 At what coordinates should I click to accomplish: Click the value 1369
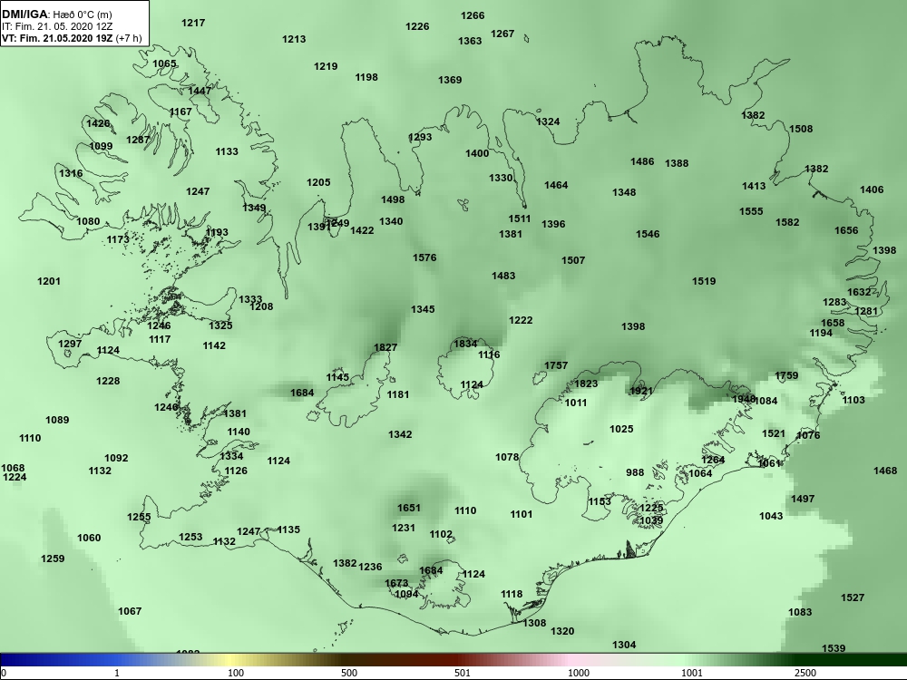(450, 80)
